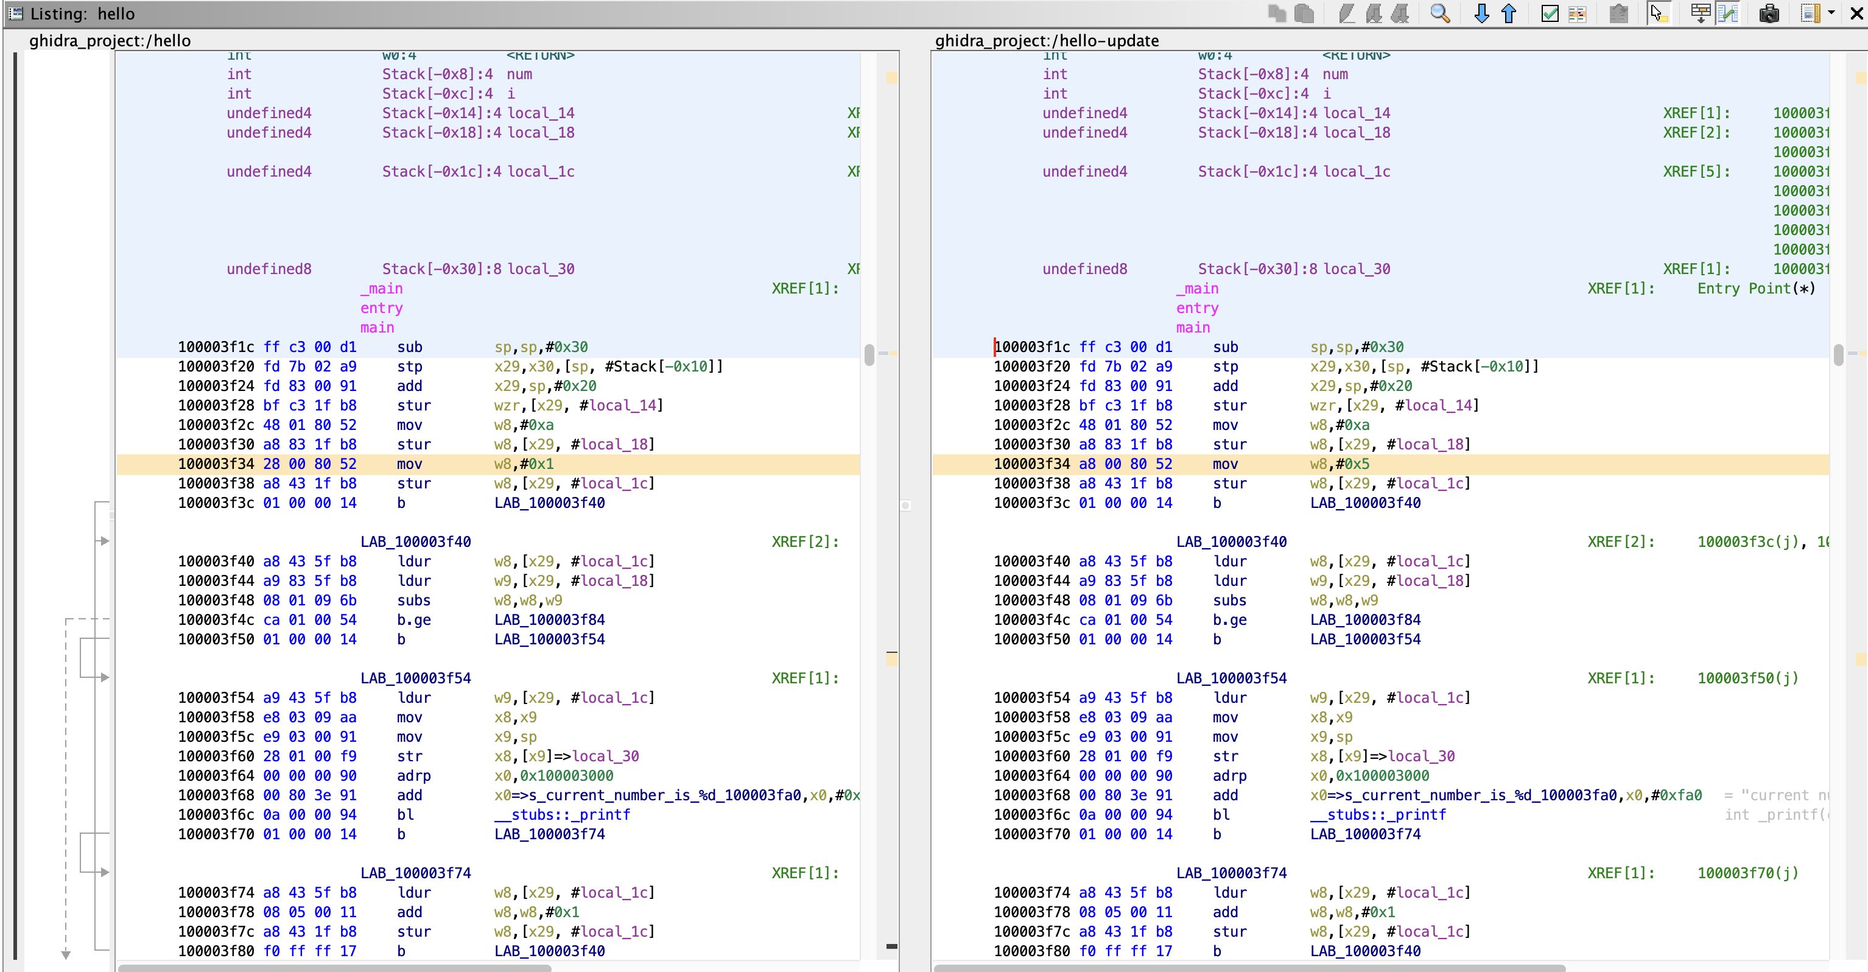Screen dimensions: 1868x972
Task: Click local_30 variable name in the left listing header
Action: pos(541,269)
